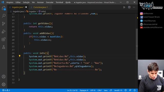Open errors and warnings count in status bar

[6, 90]
